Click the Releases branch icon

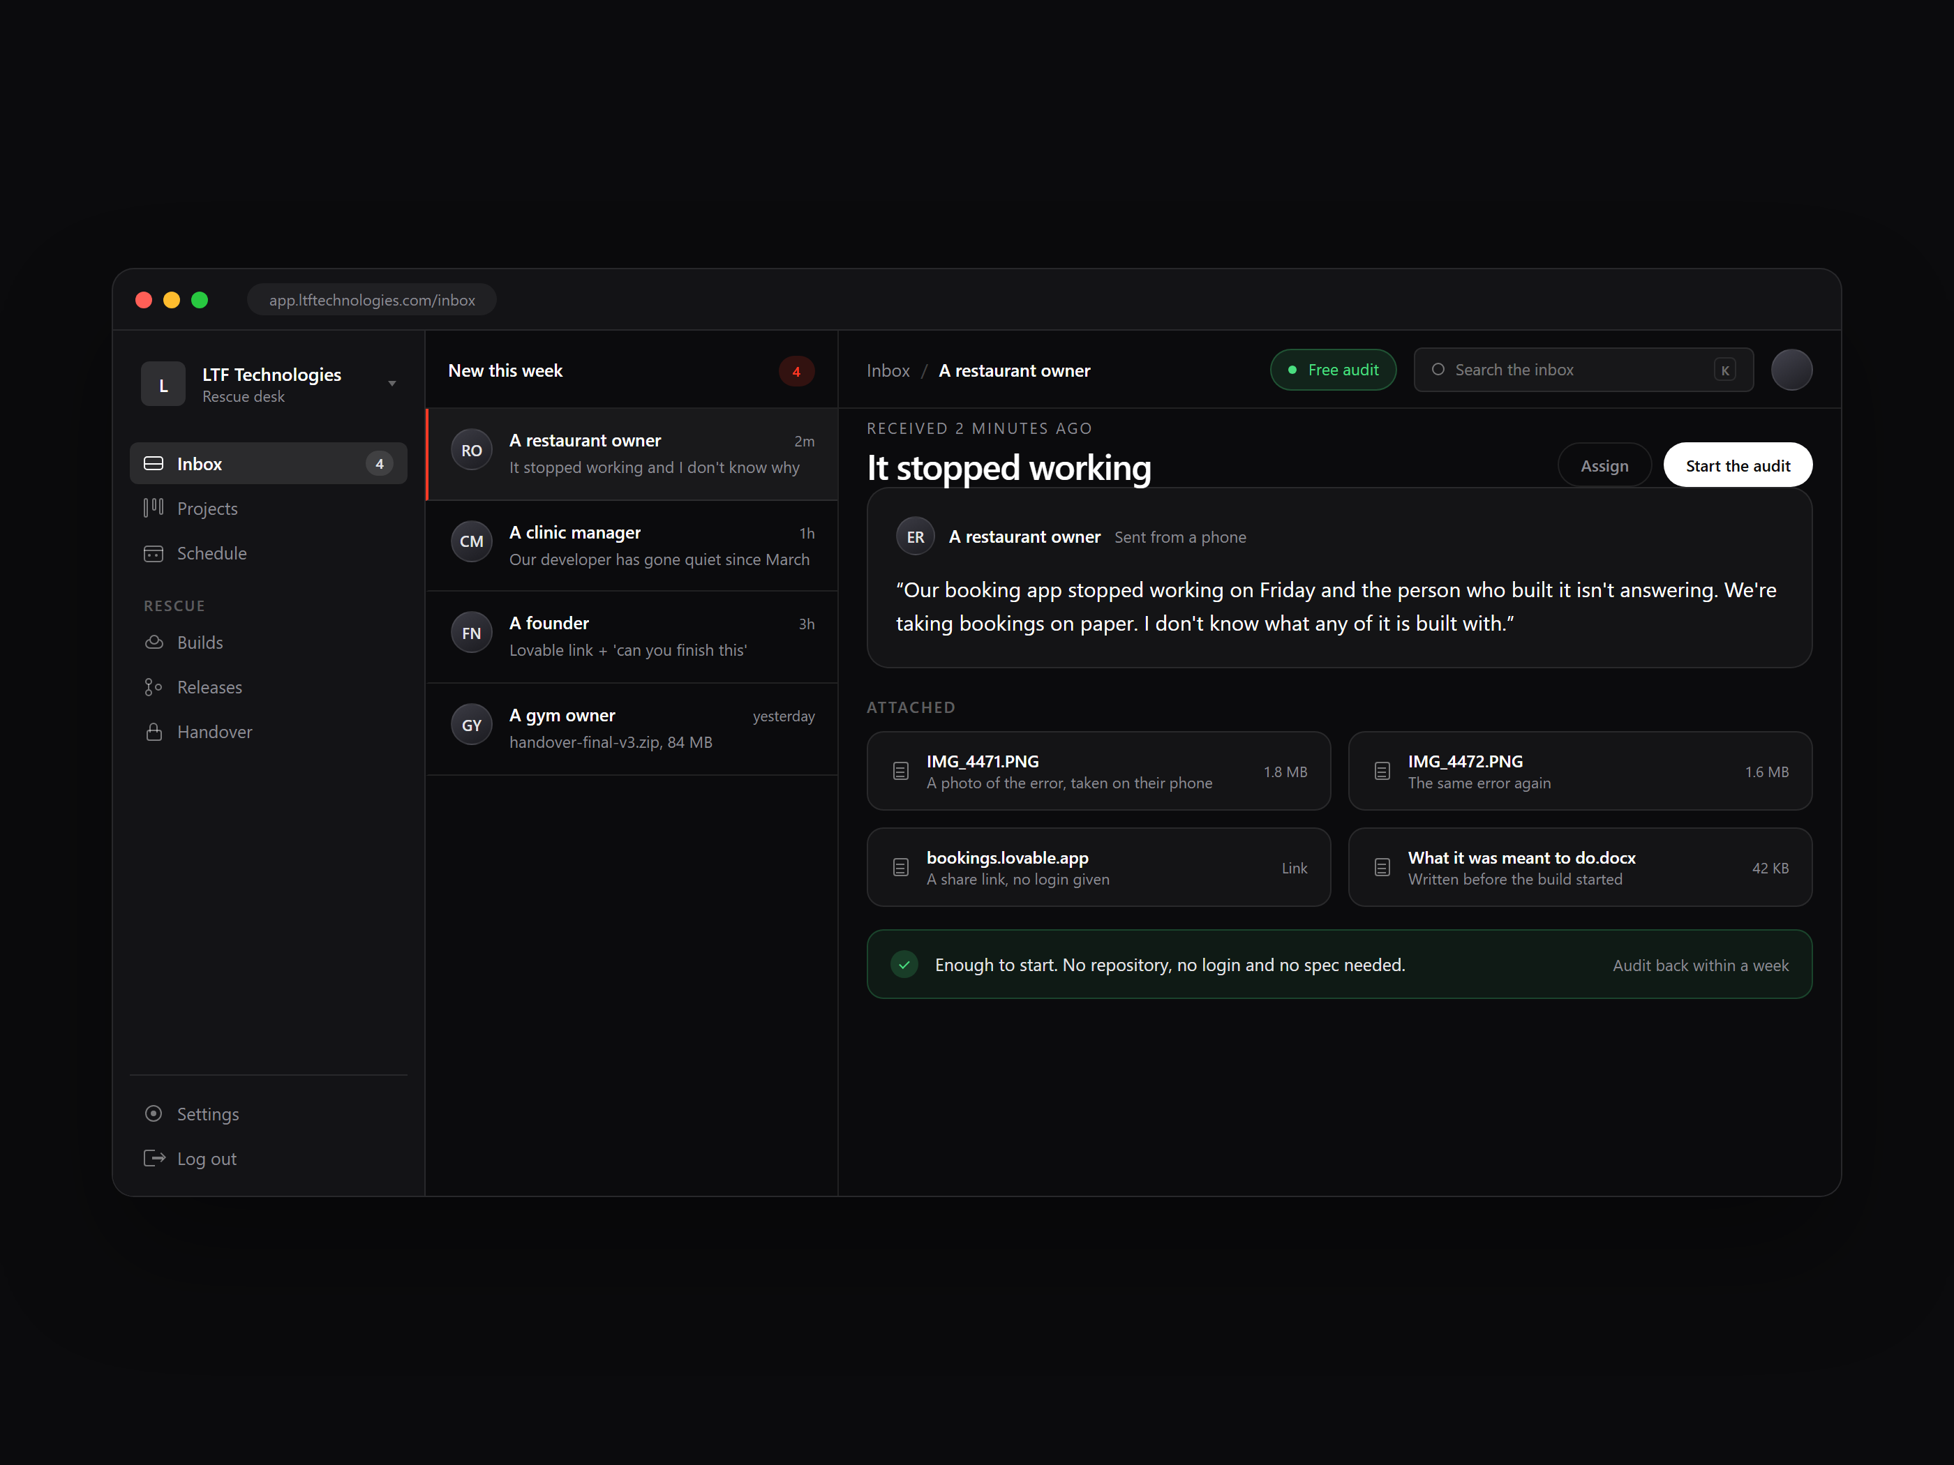point(154,687)
